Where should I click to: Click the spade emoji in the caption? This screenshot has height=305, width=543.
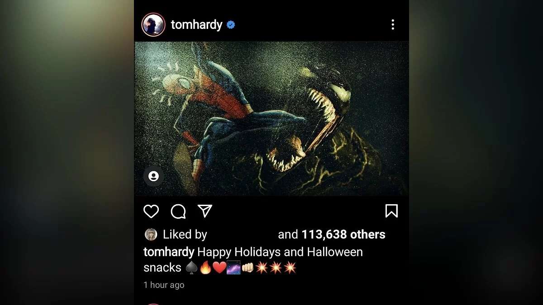[191, 267]
